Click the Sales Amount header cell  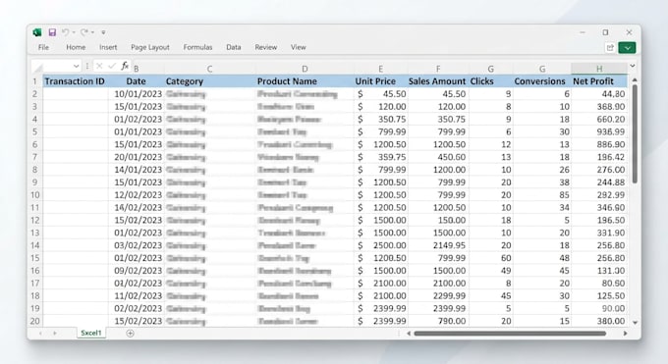(x=438, y=81)
